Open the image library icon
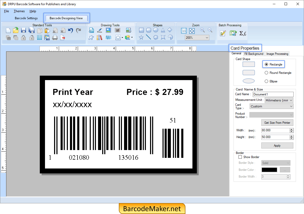The image size is (304, 214). tap(128, 30)
